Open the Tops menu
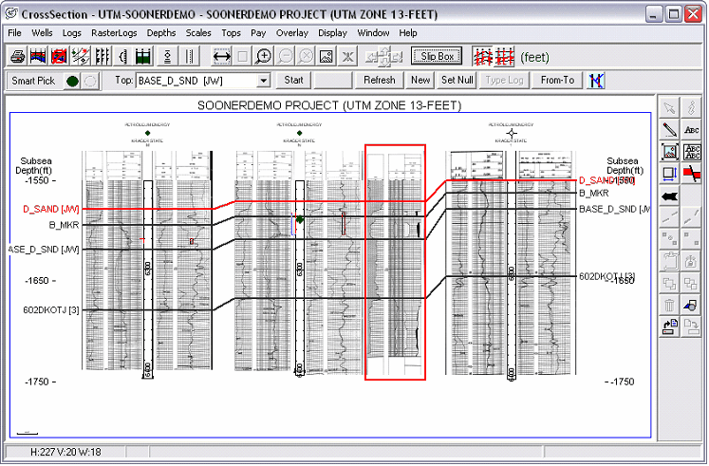Image resolution: width=709 pixels, height=466 pixels. 231,32
